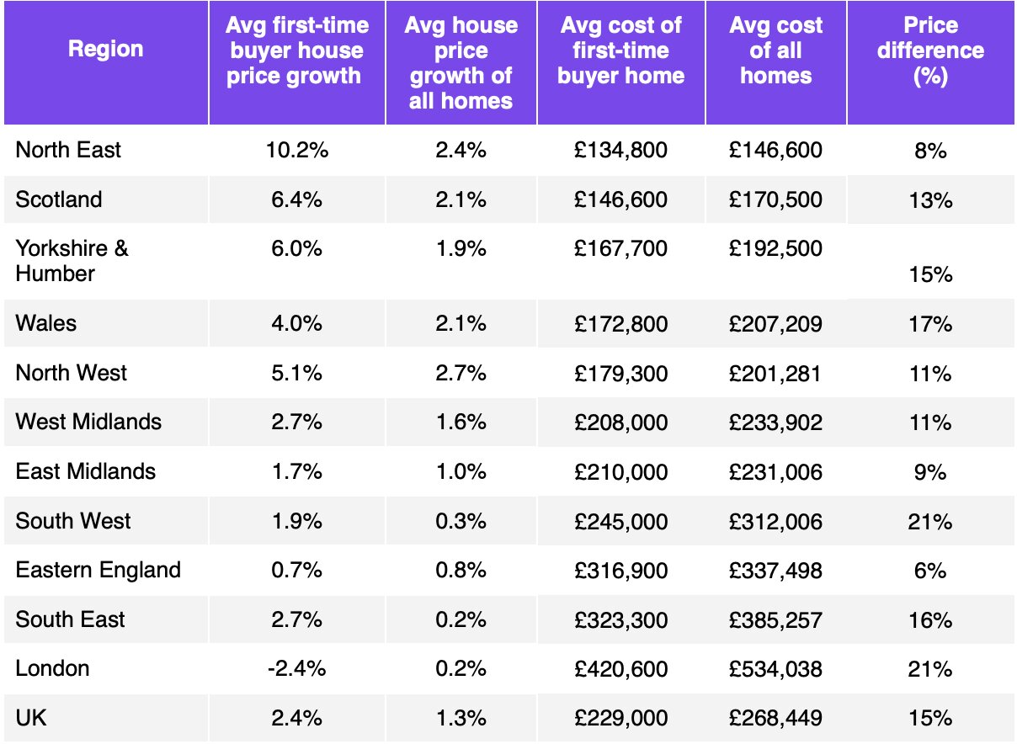
Task: Click the West Midlands region cell
Action: (88, 422)
